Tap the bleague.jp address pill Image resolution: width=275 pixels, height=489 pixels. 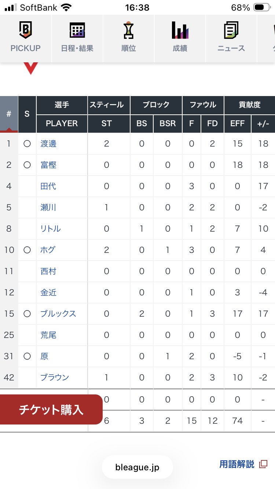(137, 467)
